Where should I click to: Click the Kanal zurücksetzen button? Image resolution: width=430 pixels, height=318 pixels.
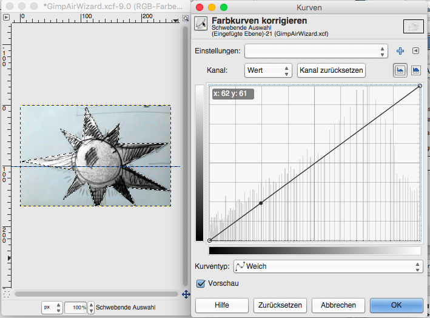click(331, 70)
